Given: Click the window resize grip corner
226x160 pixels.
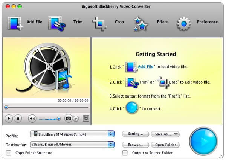Looking at the screenshot, I should (x=221, y=156).
